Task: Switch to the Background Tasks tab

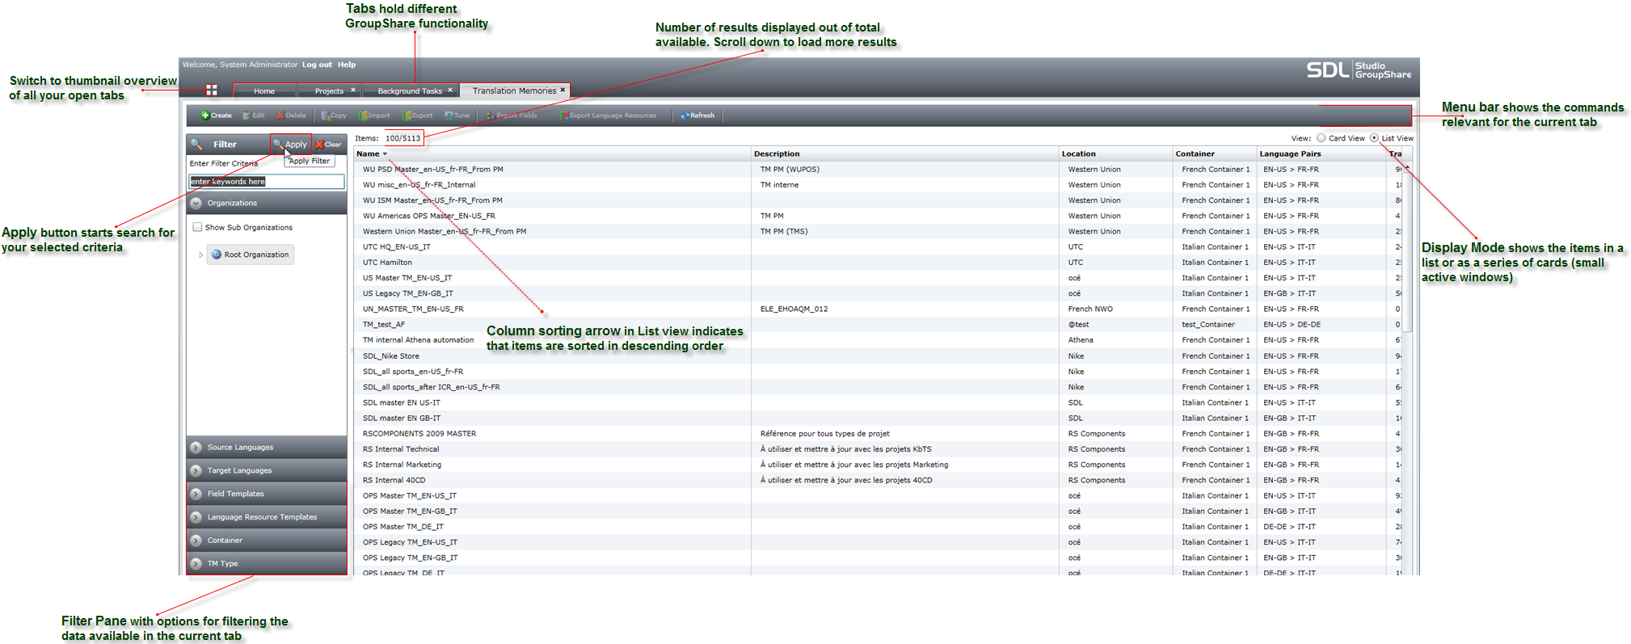Action: 410,90
